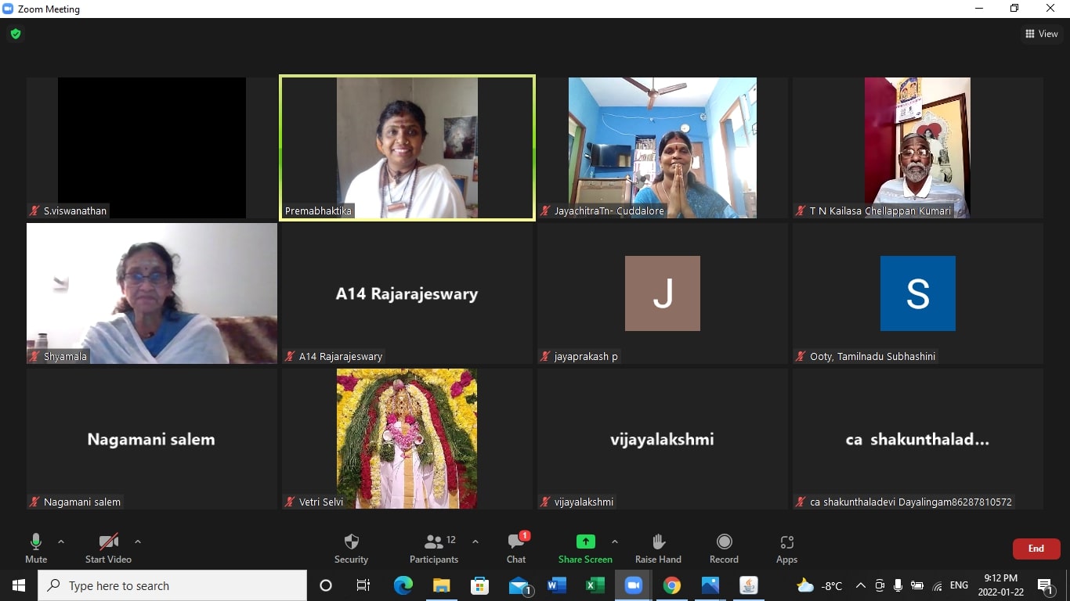Screen dimensions: 1070x601
Task: Open the Apps panel
Action: click(786, 548)
